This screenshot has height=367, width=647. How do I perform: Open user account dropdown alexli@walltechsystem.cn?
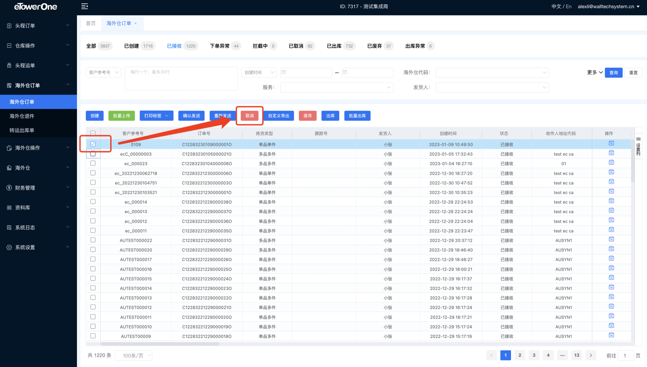tap(609, 7)
